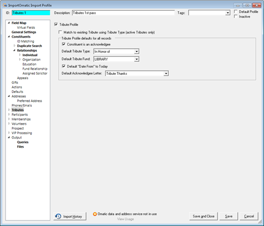Enable Match to existing Tribute using Tribute Type
The height and width of the screenshot is (226, 264).
click(x=60, y=32)
